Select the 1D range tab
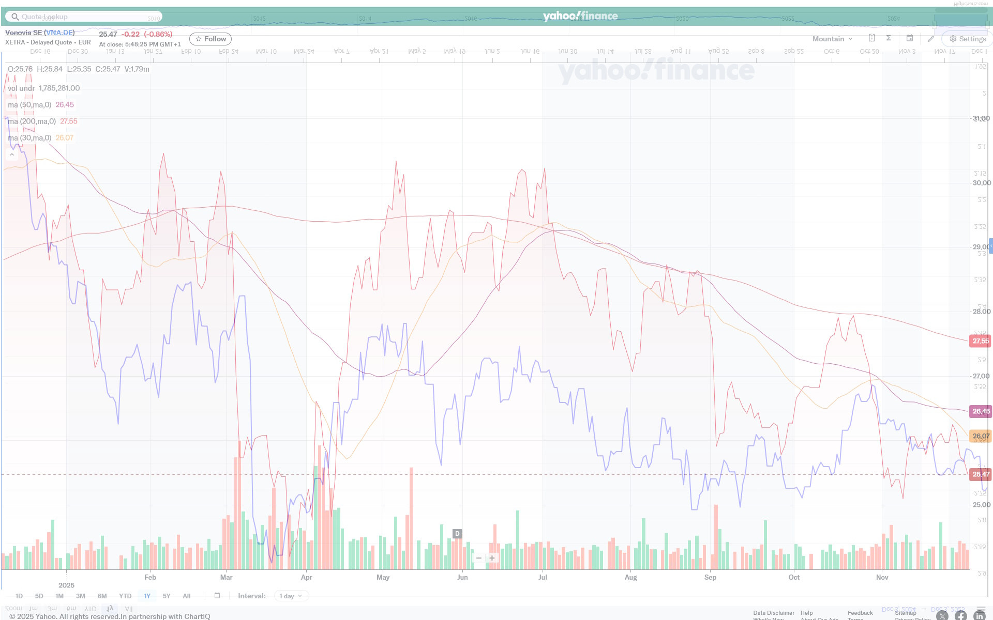Screen dimensions: 993x620 [19, 596]
